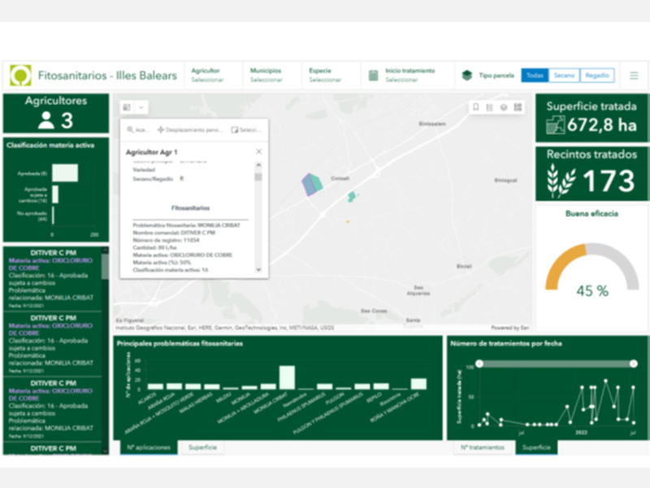Switch to Superficie tab under problemáticas chart

click(202, 447)
